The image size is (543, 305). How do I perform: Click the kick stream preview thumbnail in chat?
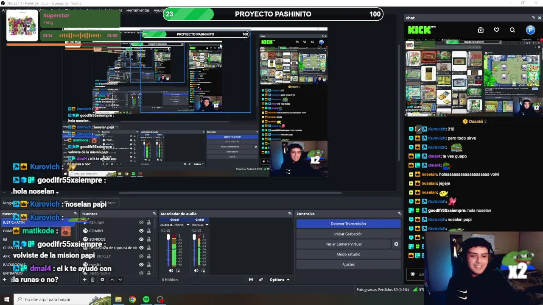click(474, 78)
